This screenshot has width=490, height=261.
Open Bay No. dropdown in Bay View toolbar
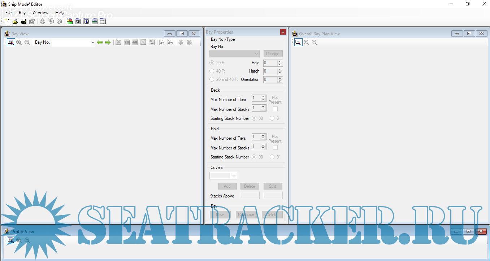click(x=93, y=43)
